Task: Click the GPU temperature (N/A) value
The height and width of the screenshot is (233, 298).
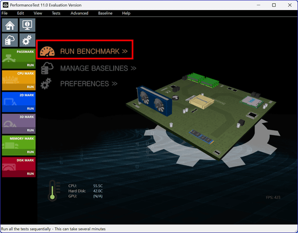Action: (98, 196)
